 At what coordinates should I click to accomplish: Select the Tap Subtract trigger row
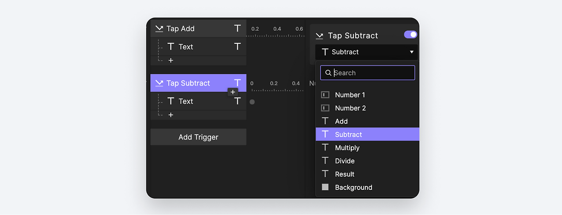189,83
